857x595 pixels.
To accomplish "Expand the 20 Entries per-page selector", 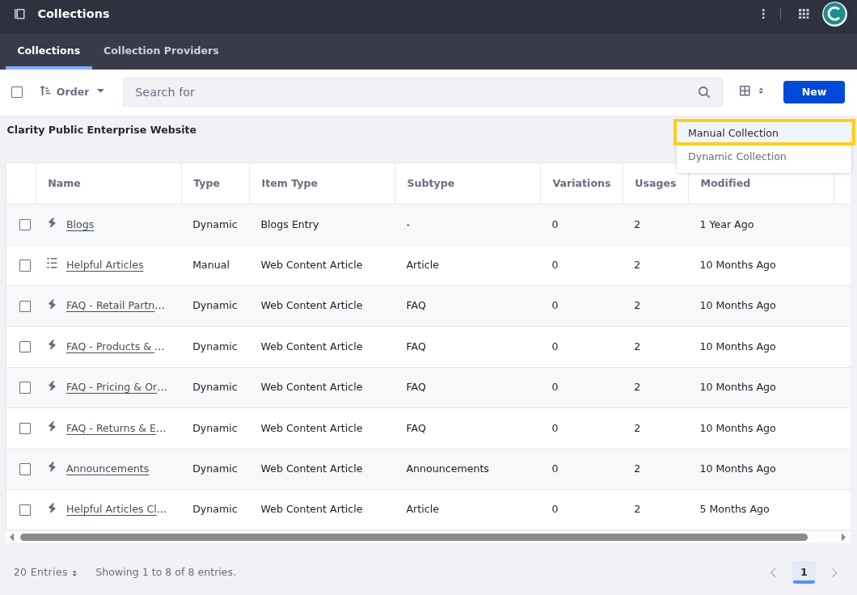I will pos(45,572).
